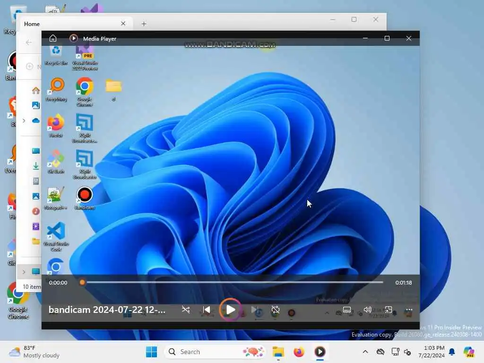Image resolution: width=484 pixels, height=363 pixels.
Task: Show hidden system tray icons
Action: [x=365, y=352]
